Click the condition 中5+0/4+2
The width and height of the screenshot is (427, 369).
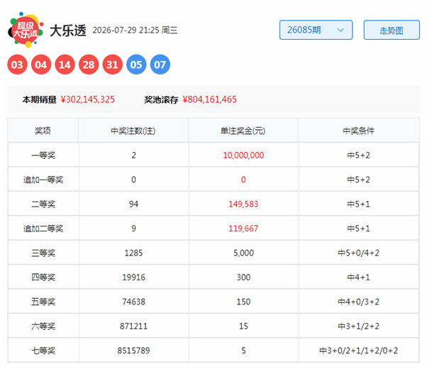pyautogui.click(x=358, y=253)
